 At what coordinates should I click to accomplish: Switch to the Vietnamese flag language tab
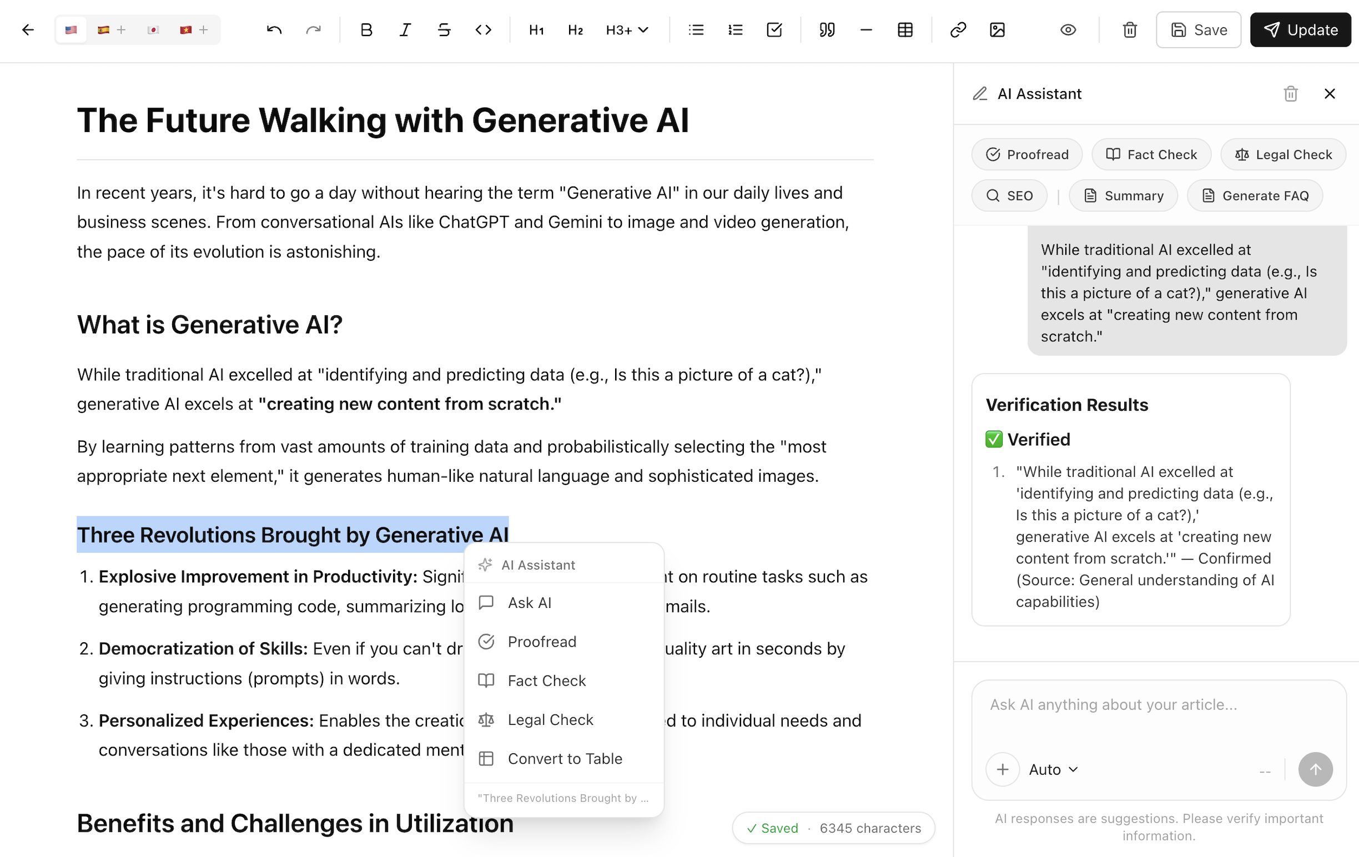(x=185, y=30)
